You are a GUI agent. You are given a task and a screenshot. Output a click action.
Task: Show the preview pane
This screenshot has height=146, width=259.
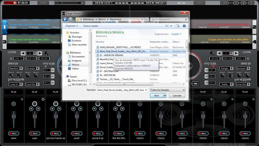[x=177, y=26]
